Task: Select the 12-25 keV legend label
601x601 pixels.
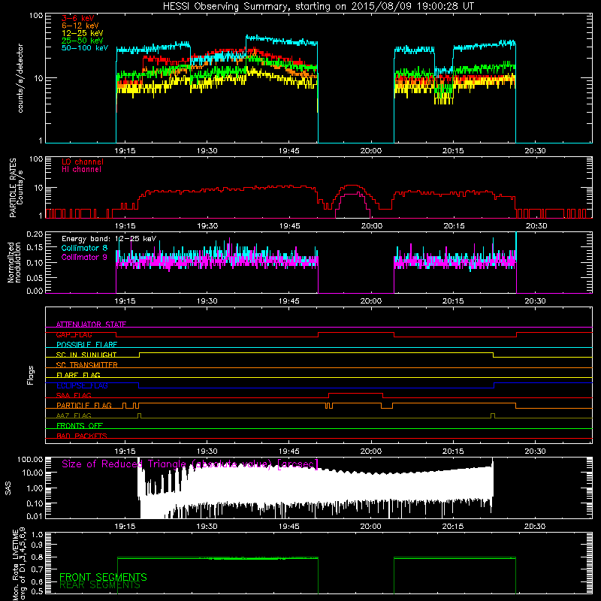Action: [x=83, y=33]
